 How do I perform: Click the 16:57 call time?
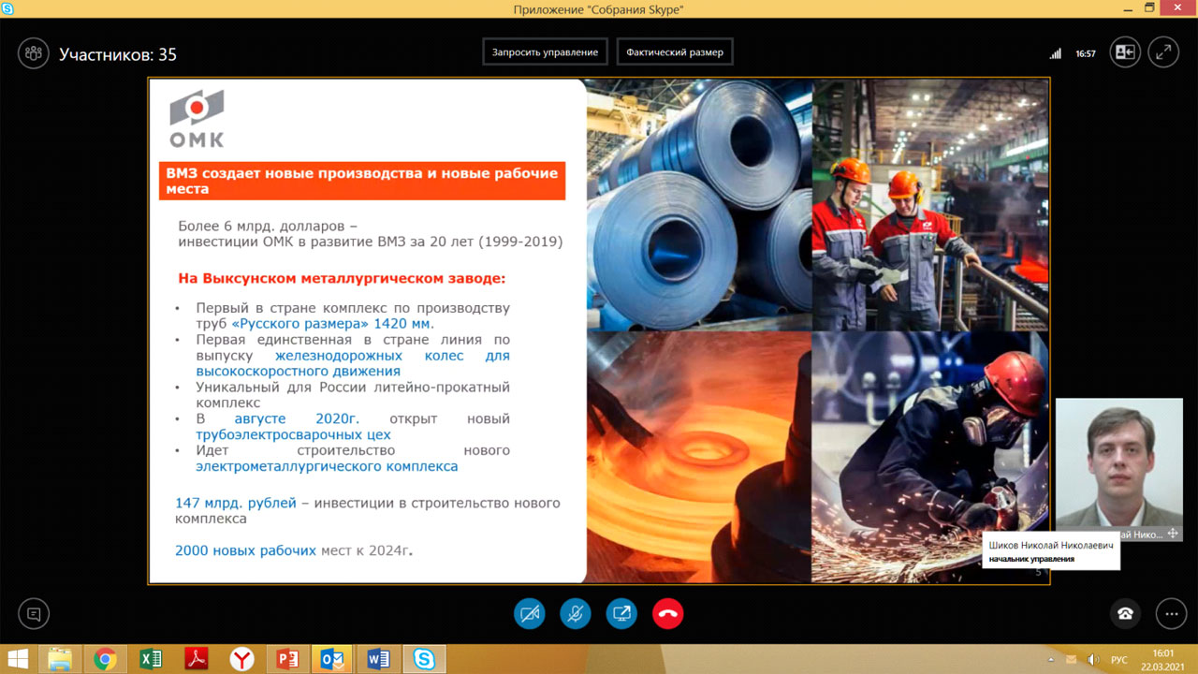pos(1086,53)
